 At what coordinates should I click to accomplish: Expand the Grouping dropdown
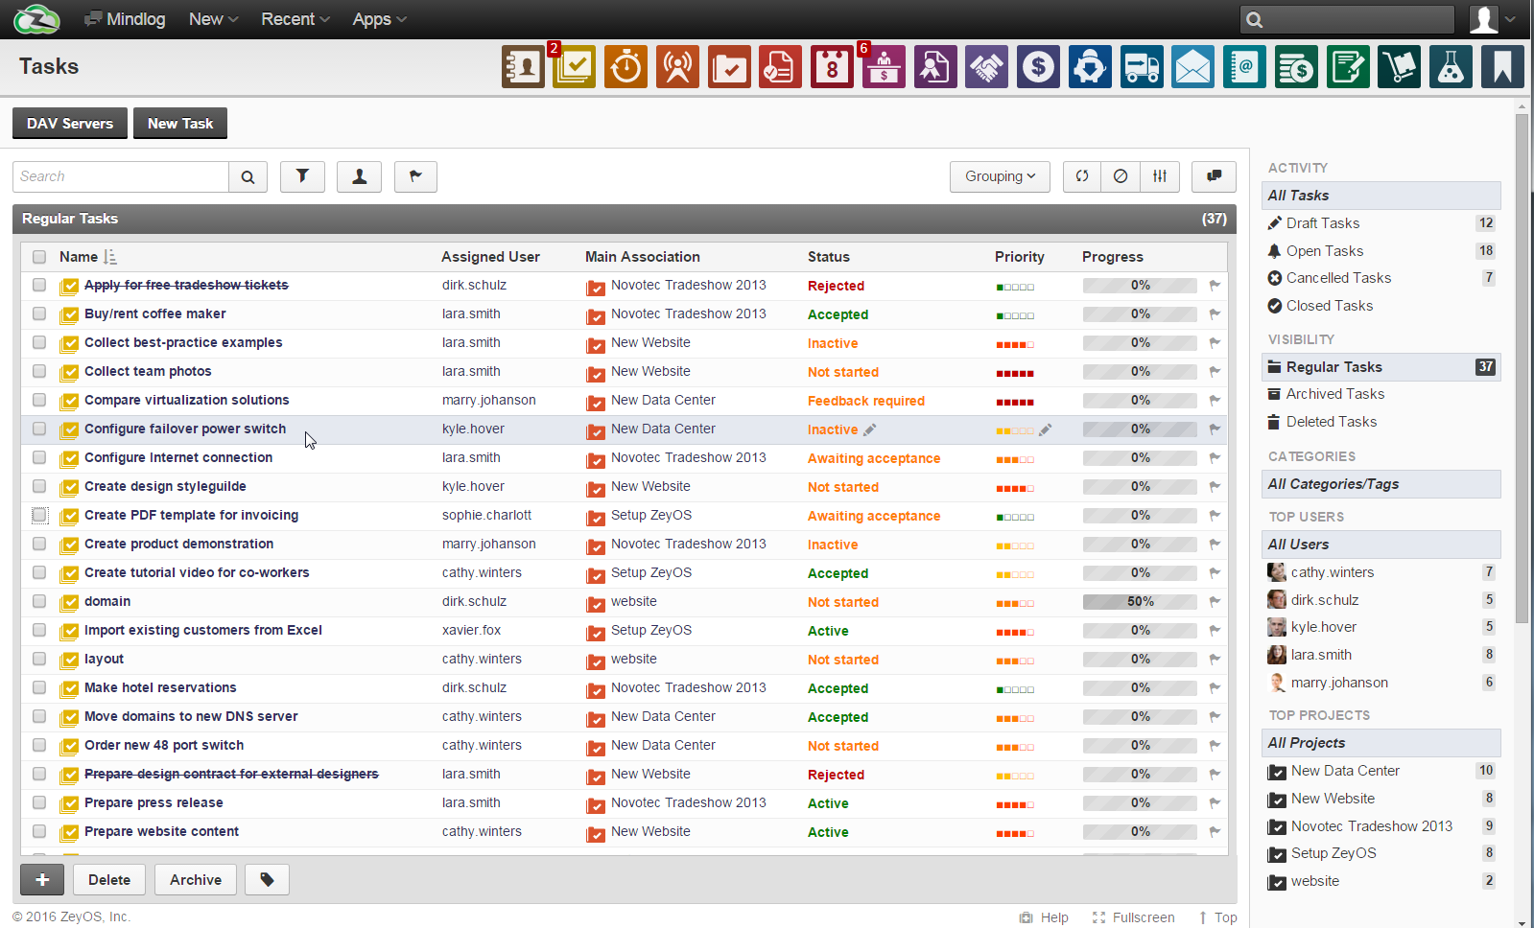coord(1000,176)
